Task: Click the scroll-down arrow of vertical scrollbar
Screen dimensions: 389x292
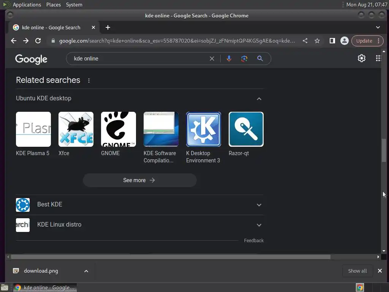Action: point(384,251)
